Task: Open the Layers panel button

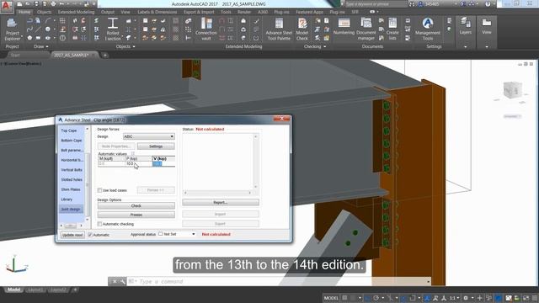Action: point(466,26)
